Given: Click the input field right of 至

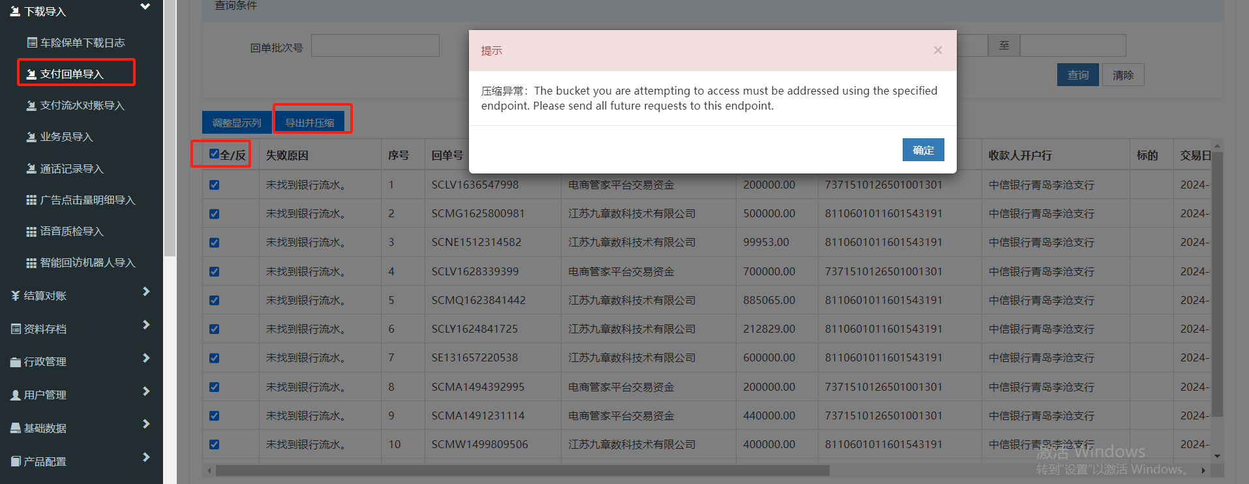Looking at the screenshot, I should (1073, 46).
